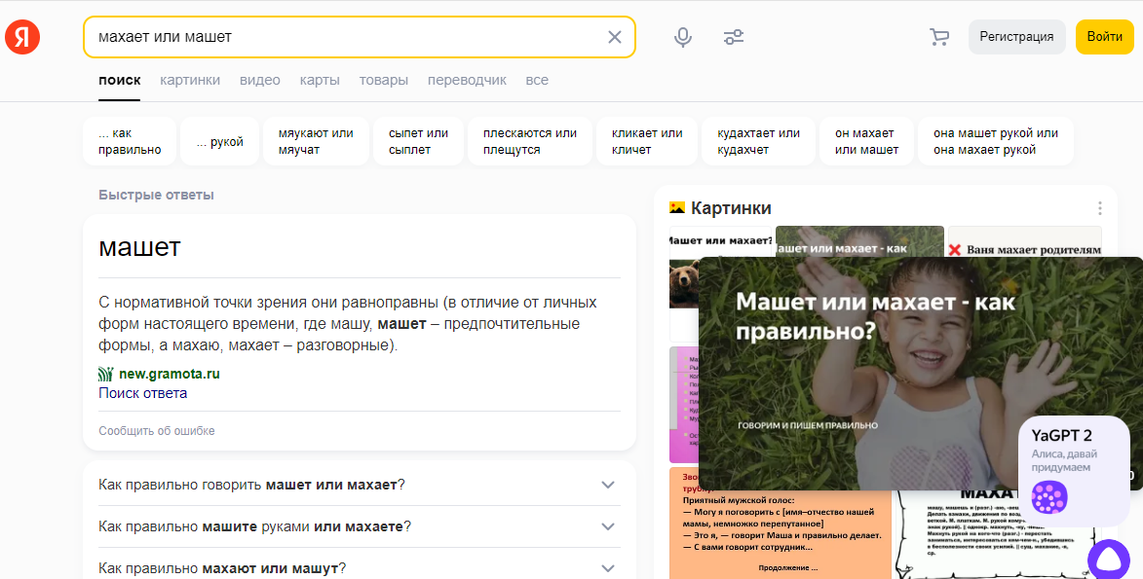The width and height of the screenshot is (1143, 579).
Task: Open search settings sliders icon
Action: (734, 37)
